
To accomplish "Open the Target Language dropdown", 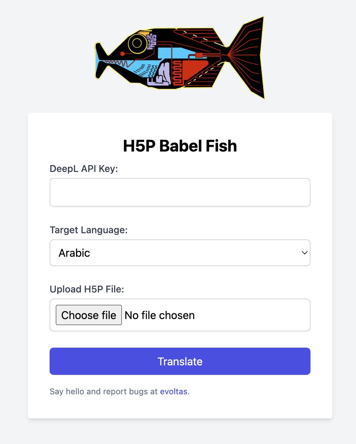I will click(x=180, y=253).
